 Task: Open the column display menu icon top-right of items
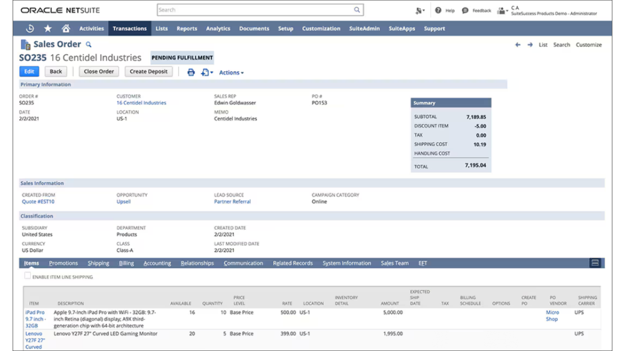tap(596, 263)
